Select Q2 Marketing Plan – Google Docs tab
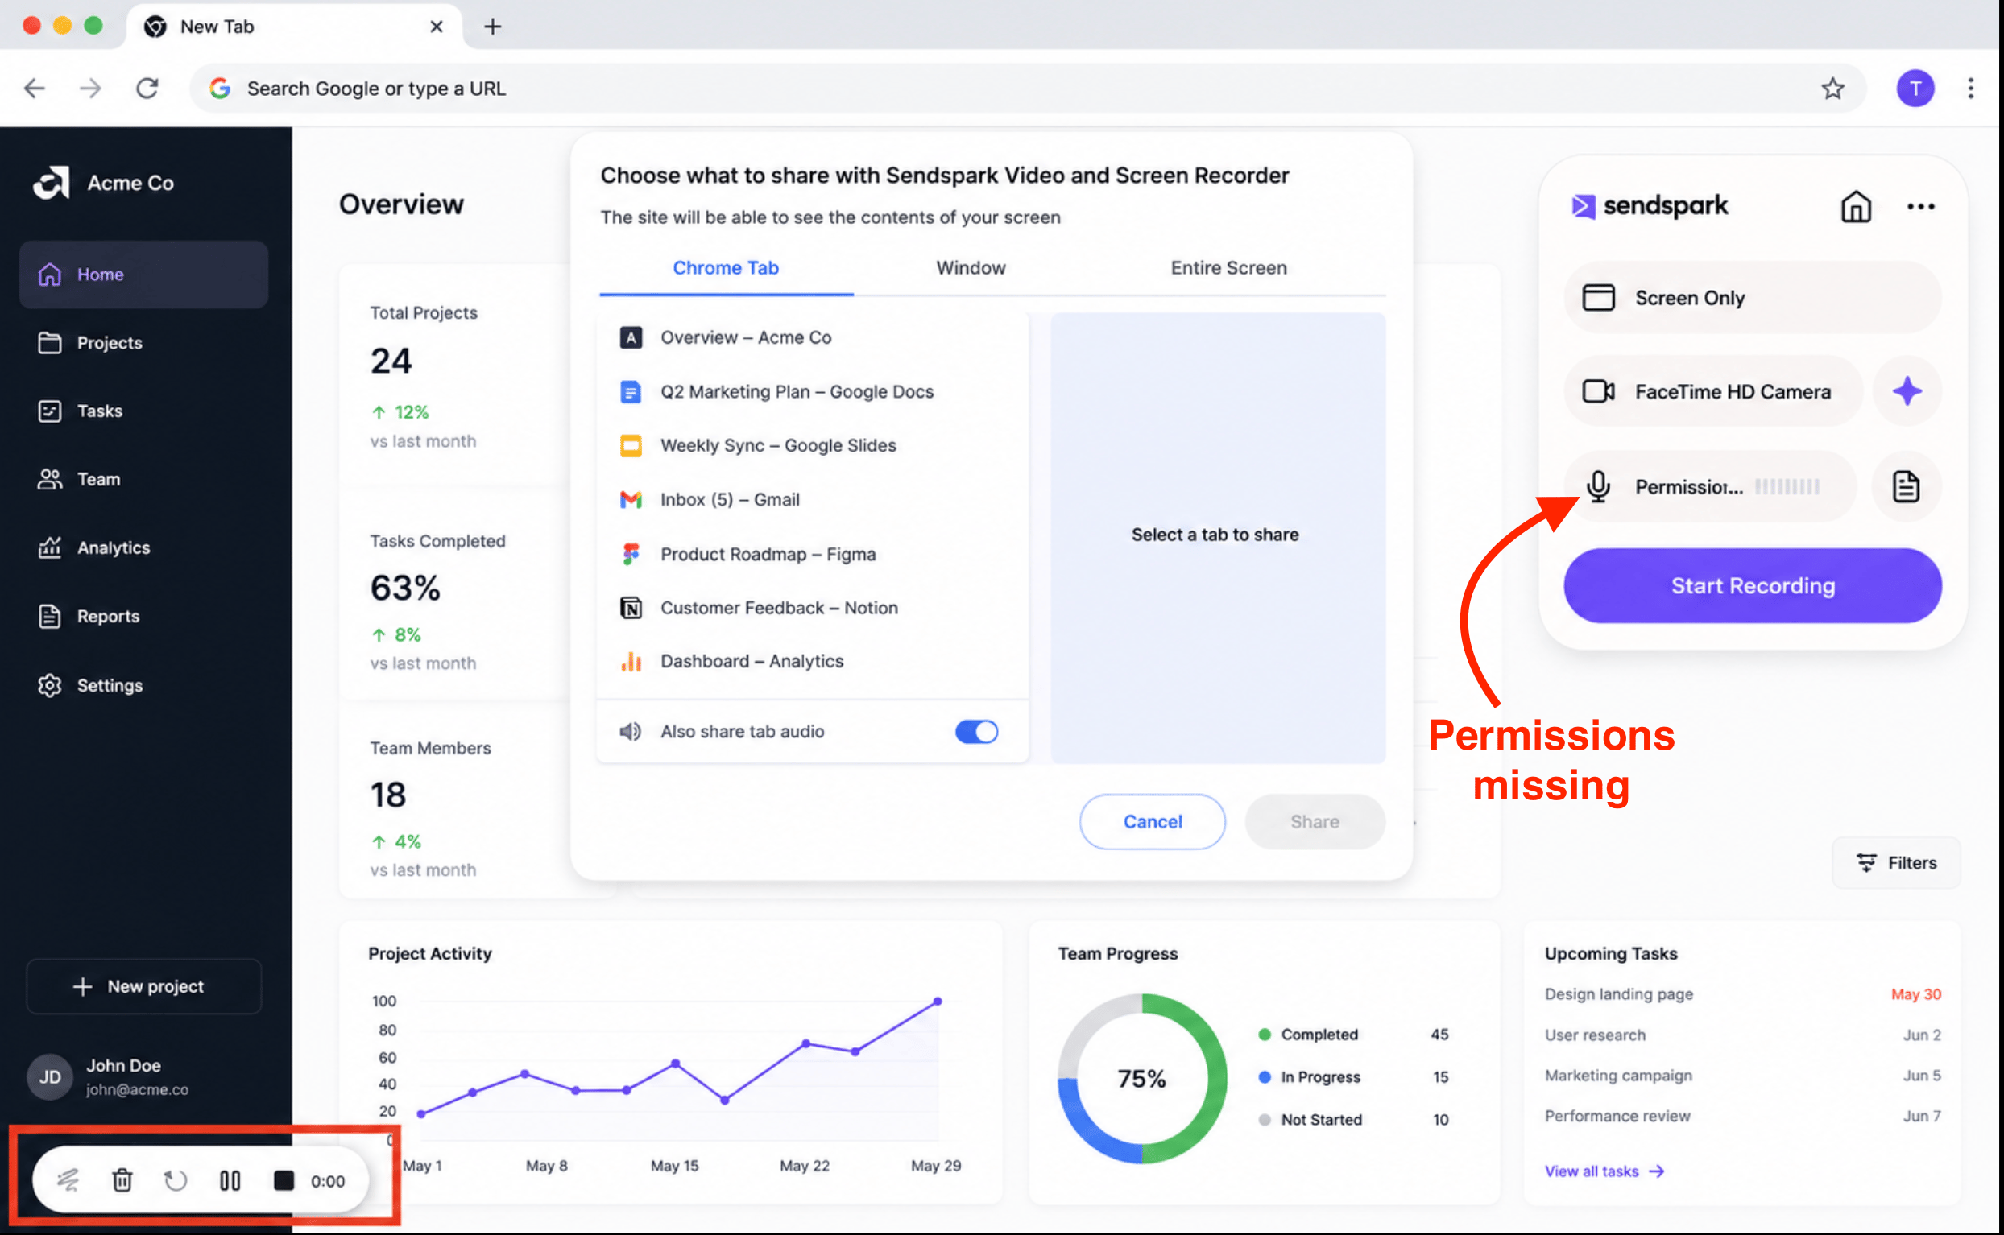2004x1235 pixels. (812, 392)
